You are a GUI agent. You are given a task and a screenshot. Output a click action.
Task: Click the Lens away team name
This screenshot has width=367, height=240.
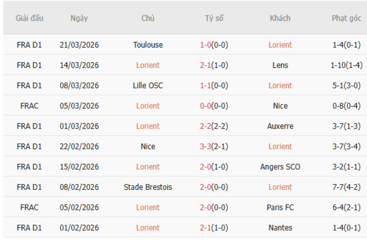tap(280, 65)
